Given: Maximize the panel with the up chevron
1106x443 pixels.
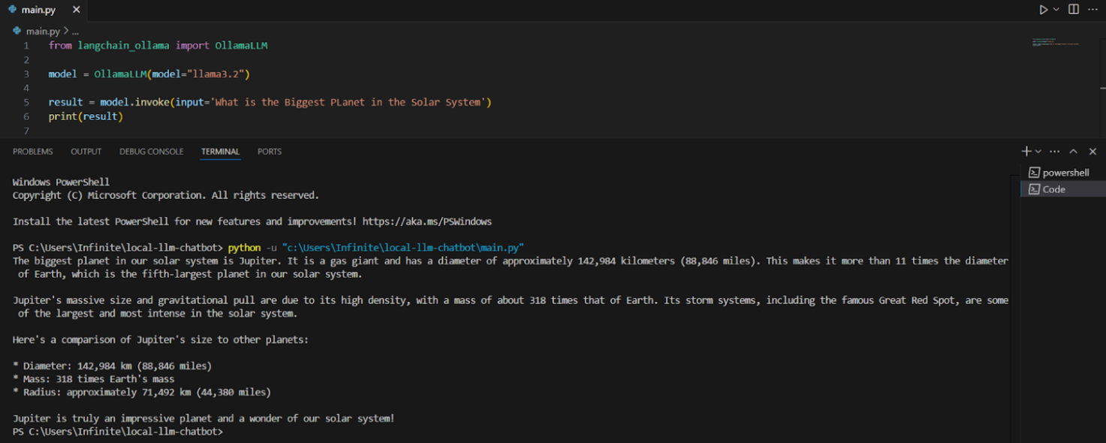Looking at the screenshot, I should coord(1074,152).
